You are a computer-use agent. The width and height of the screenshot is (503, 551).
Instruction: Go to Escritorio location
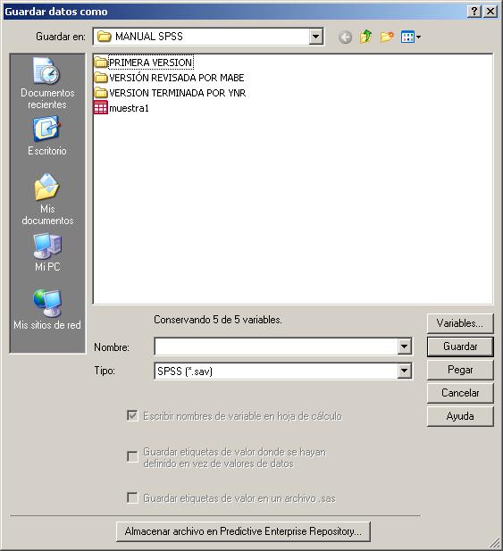coord(47,137)
